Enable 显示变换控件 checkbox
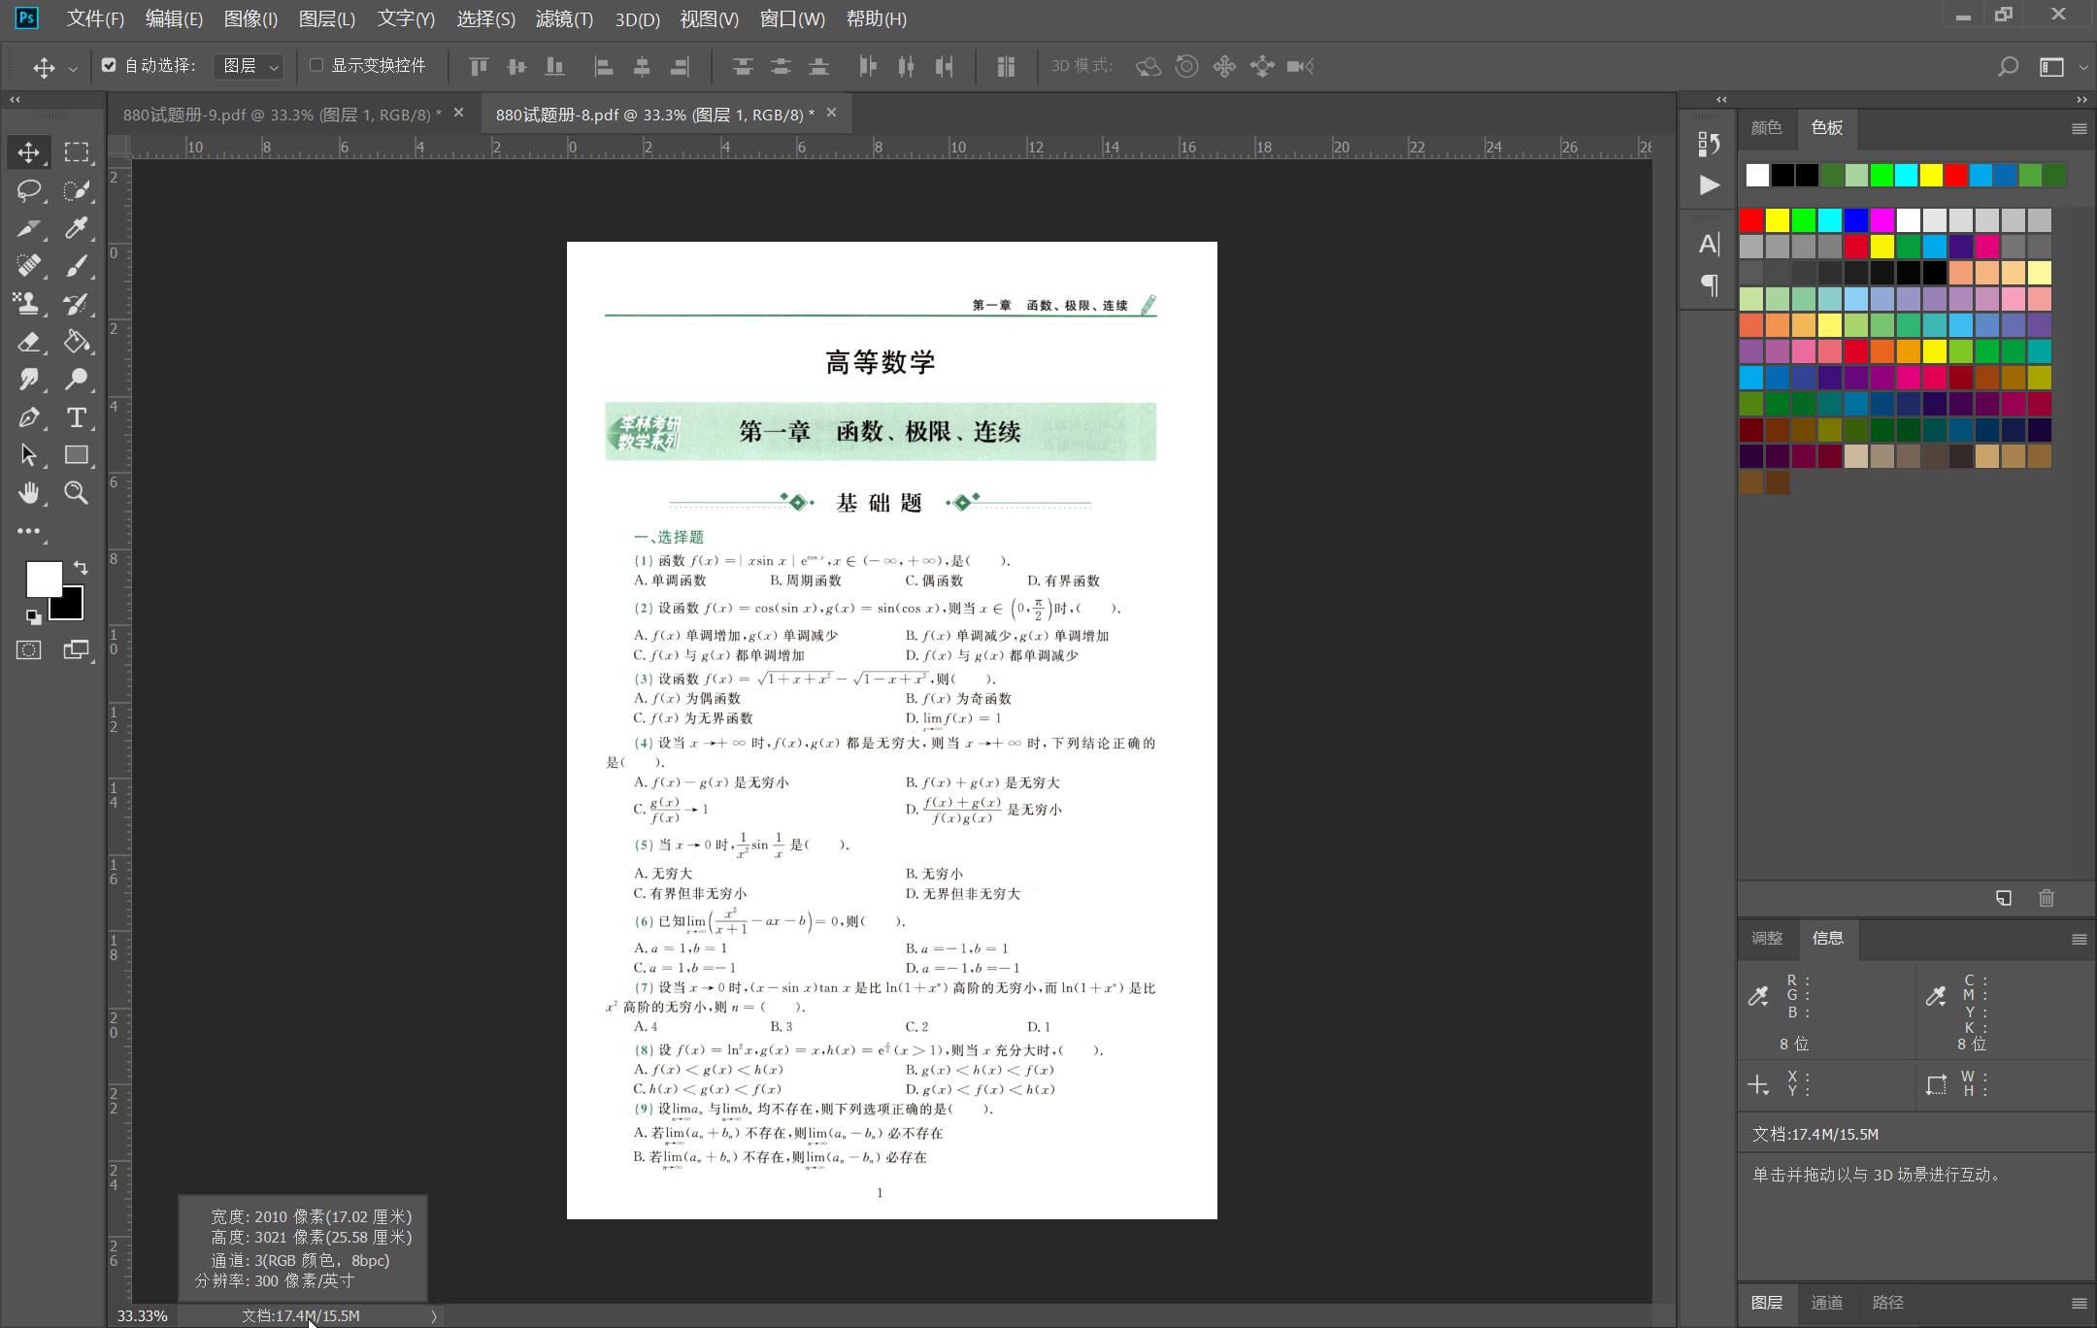The image size is (2097, 1328). (316, 65)
